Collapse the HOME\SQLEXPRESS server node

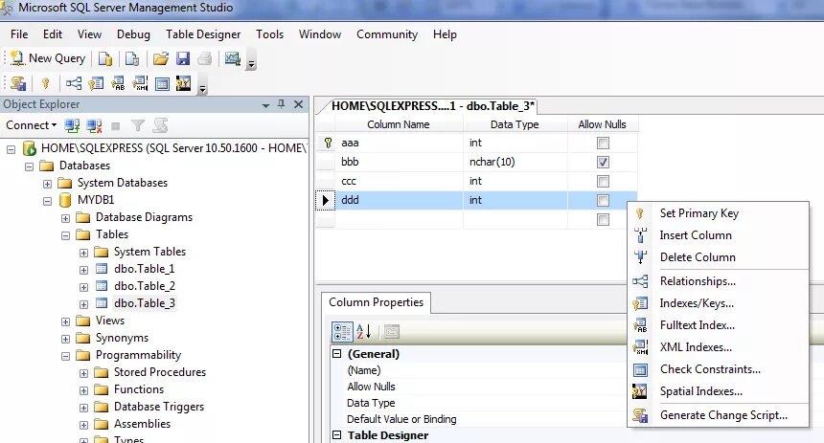tap(11, 149)
